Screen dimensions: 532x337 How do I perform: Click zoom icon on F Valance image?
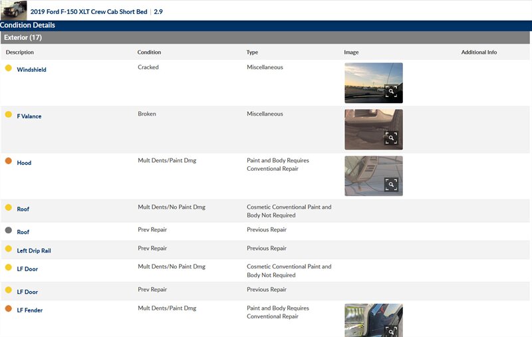pos(392,138)
